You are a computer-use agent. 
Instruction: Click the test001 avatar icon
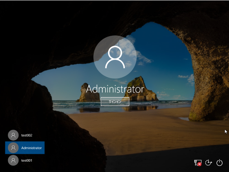pyautogui.click(x=13, y=160)
